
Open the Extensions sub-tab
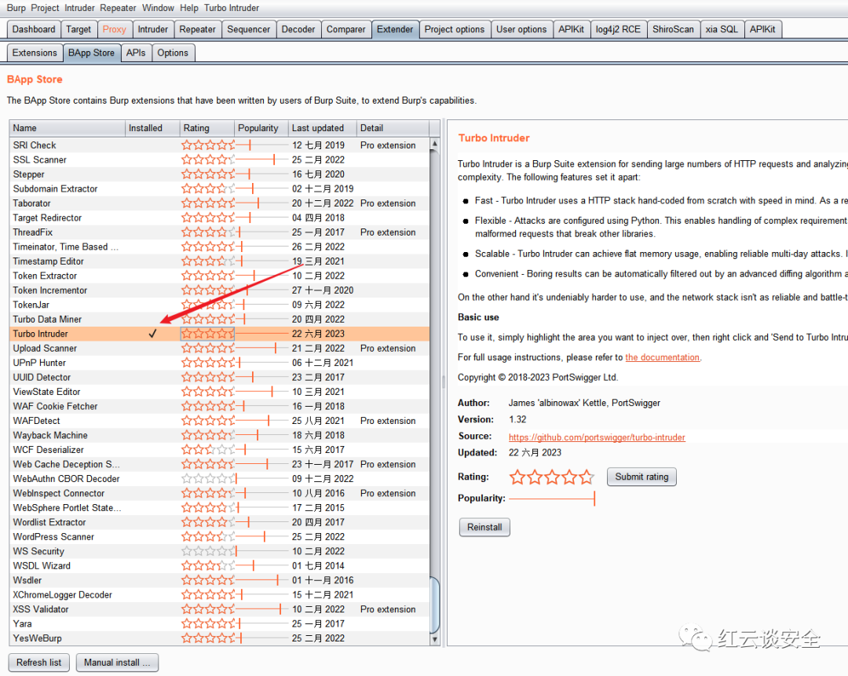click(34, 53)
